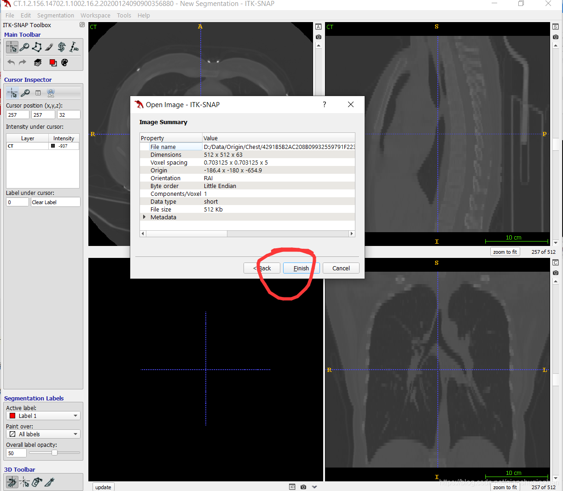Click the Finish button
This screenshot has height=491, width=563.
coord(301,268)
